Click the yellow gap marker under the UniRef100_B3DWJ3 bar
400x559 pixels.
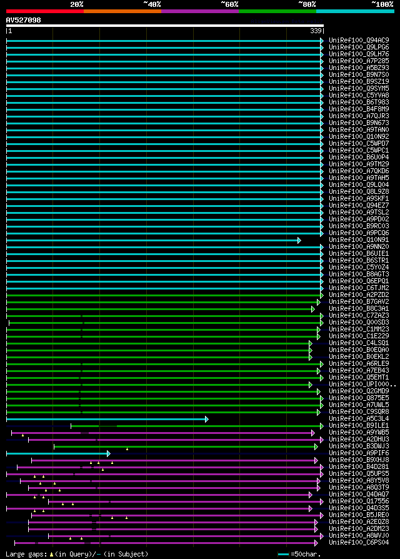127,449
